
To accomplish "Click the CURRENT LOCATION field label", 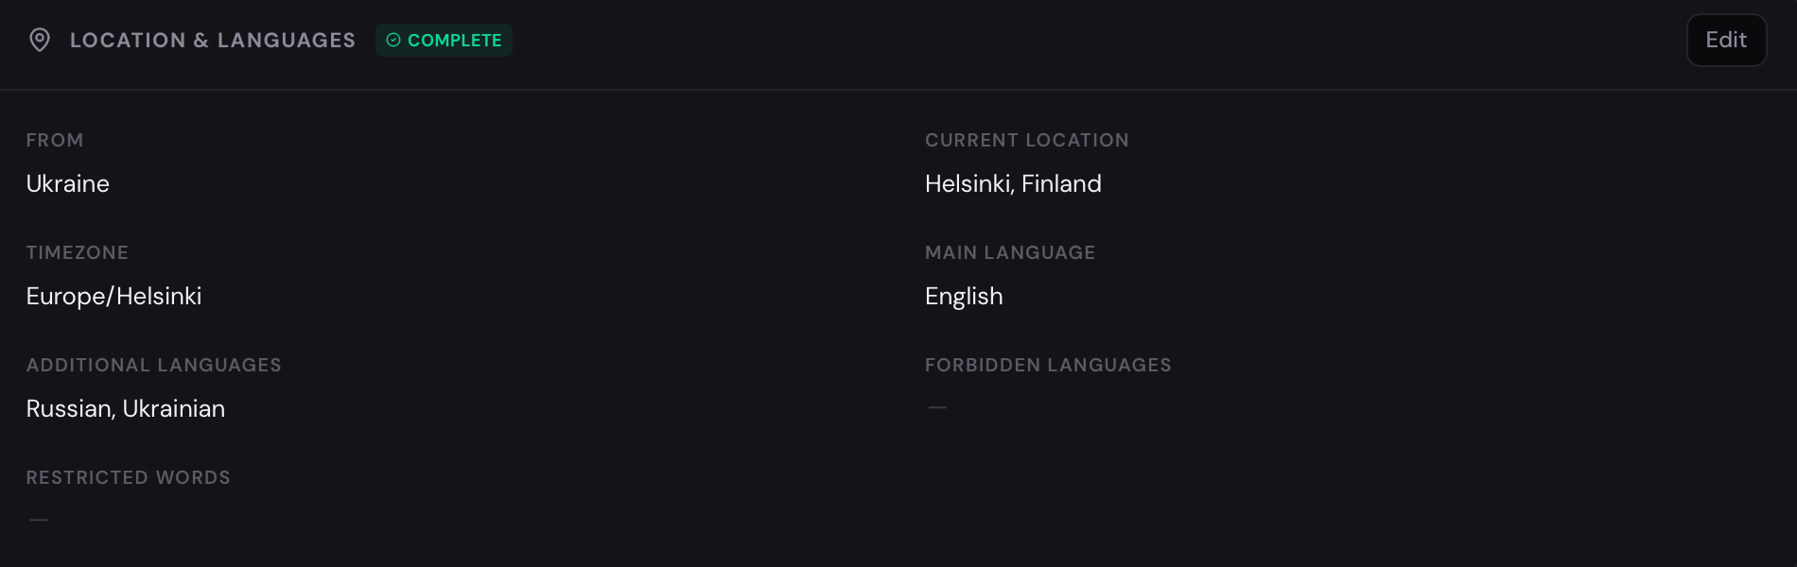I will point(1027,140).
